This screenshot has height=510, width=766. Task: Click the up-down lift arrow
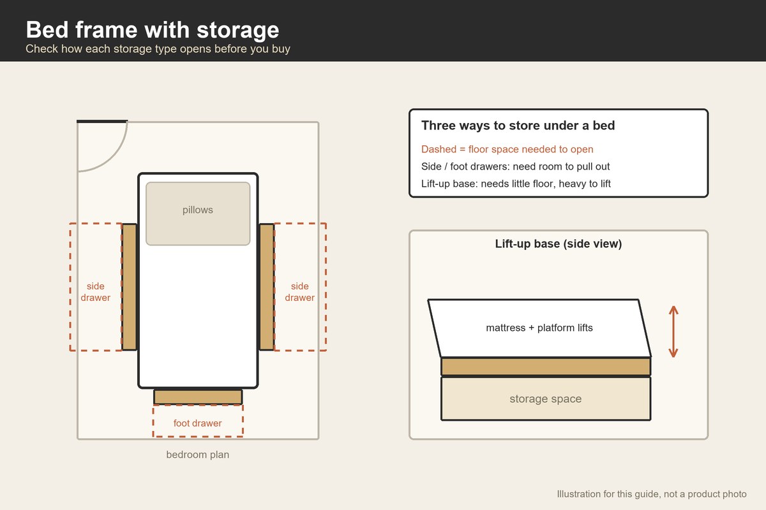(673, 331)
